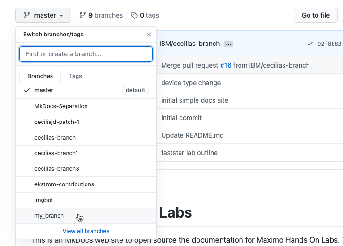Open the 9 branches link

[x=101, y=15]
